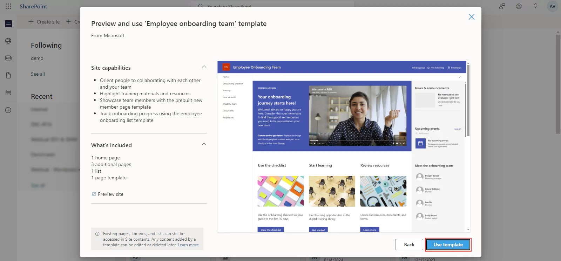Click the news icon in left rail
This screenshot has width=561, height=261.
[8, 58]
